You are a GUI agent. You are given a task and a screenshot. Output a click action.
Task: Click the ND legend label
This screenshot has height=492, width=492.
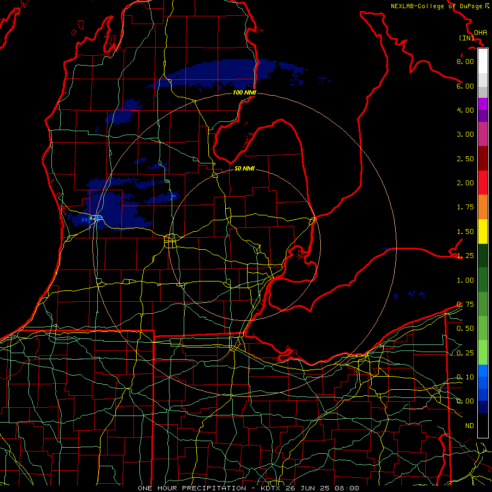(x=470, y=426)
